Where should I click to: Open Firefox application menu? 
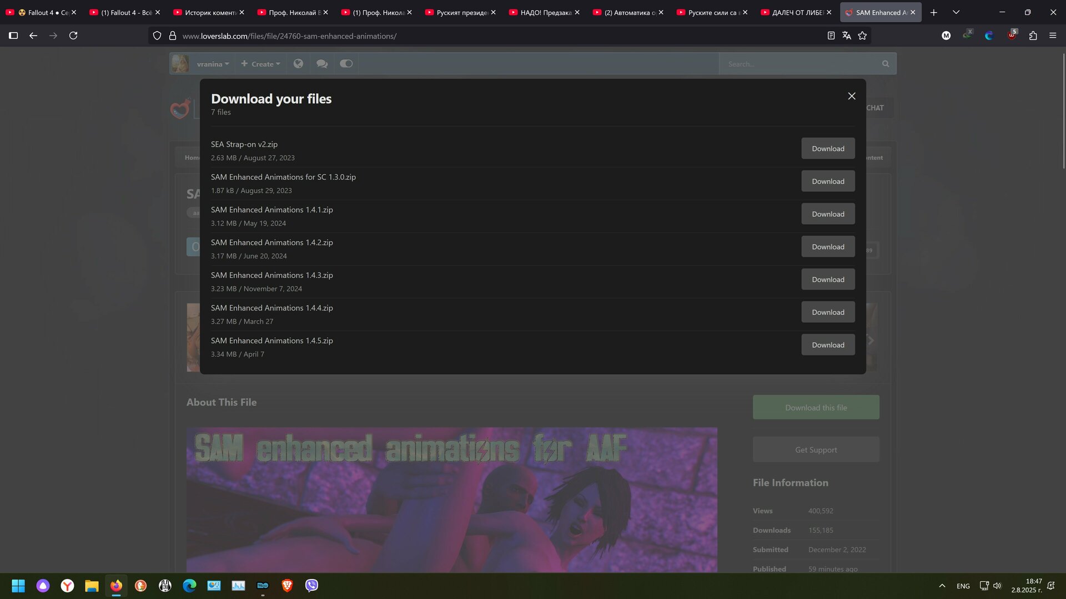1053,35
